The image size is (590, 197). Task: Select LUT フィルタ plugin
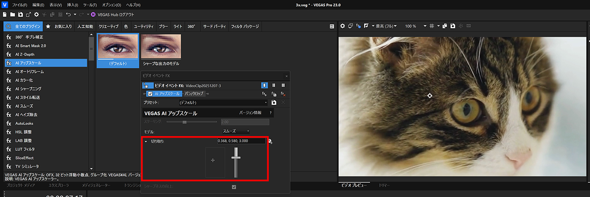(x=46, y=149)
